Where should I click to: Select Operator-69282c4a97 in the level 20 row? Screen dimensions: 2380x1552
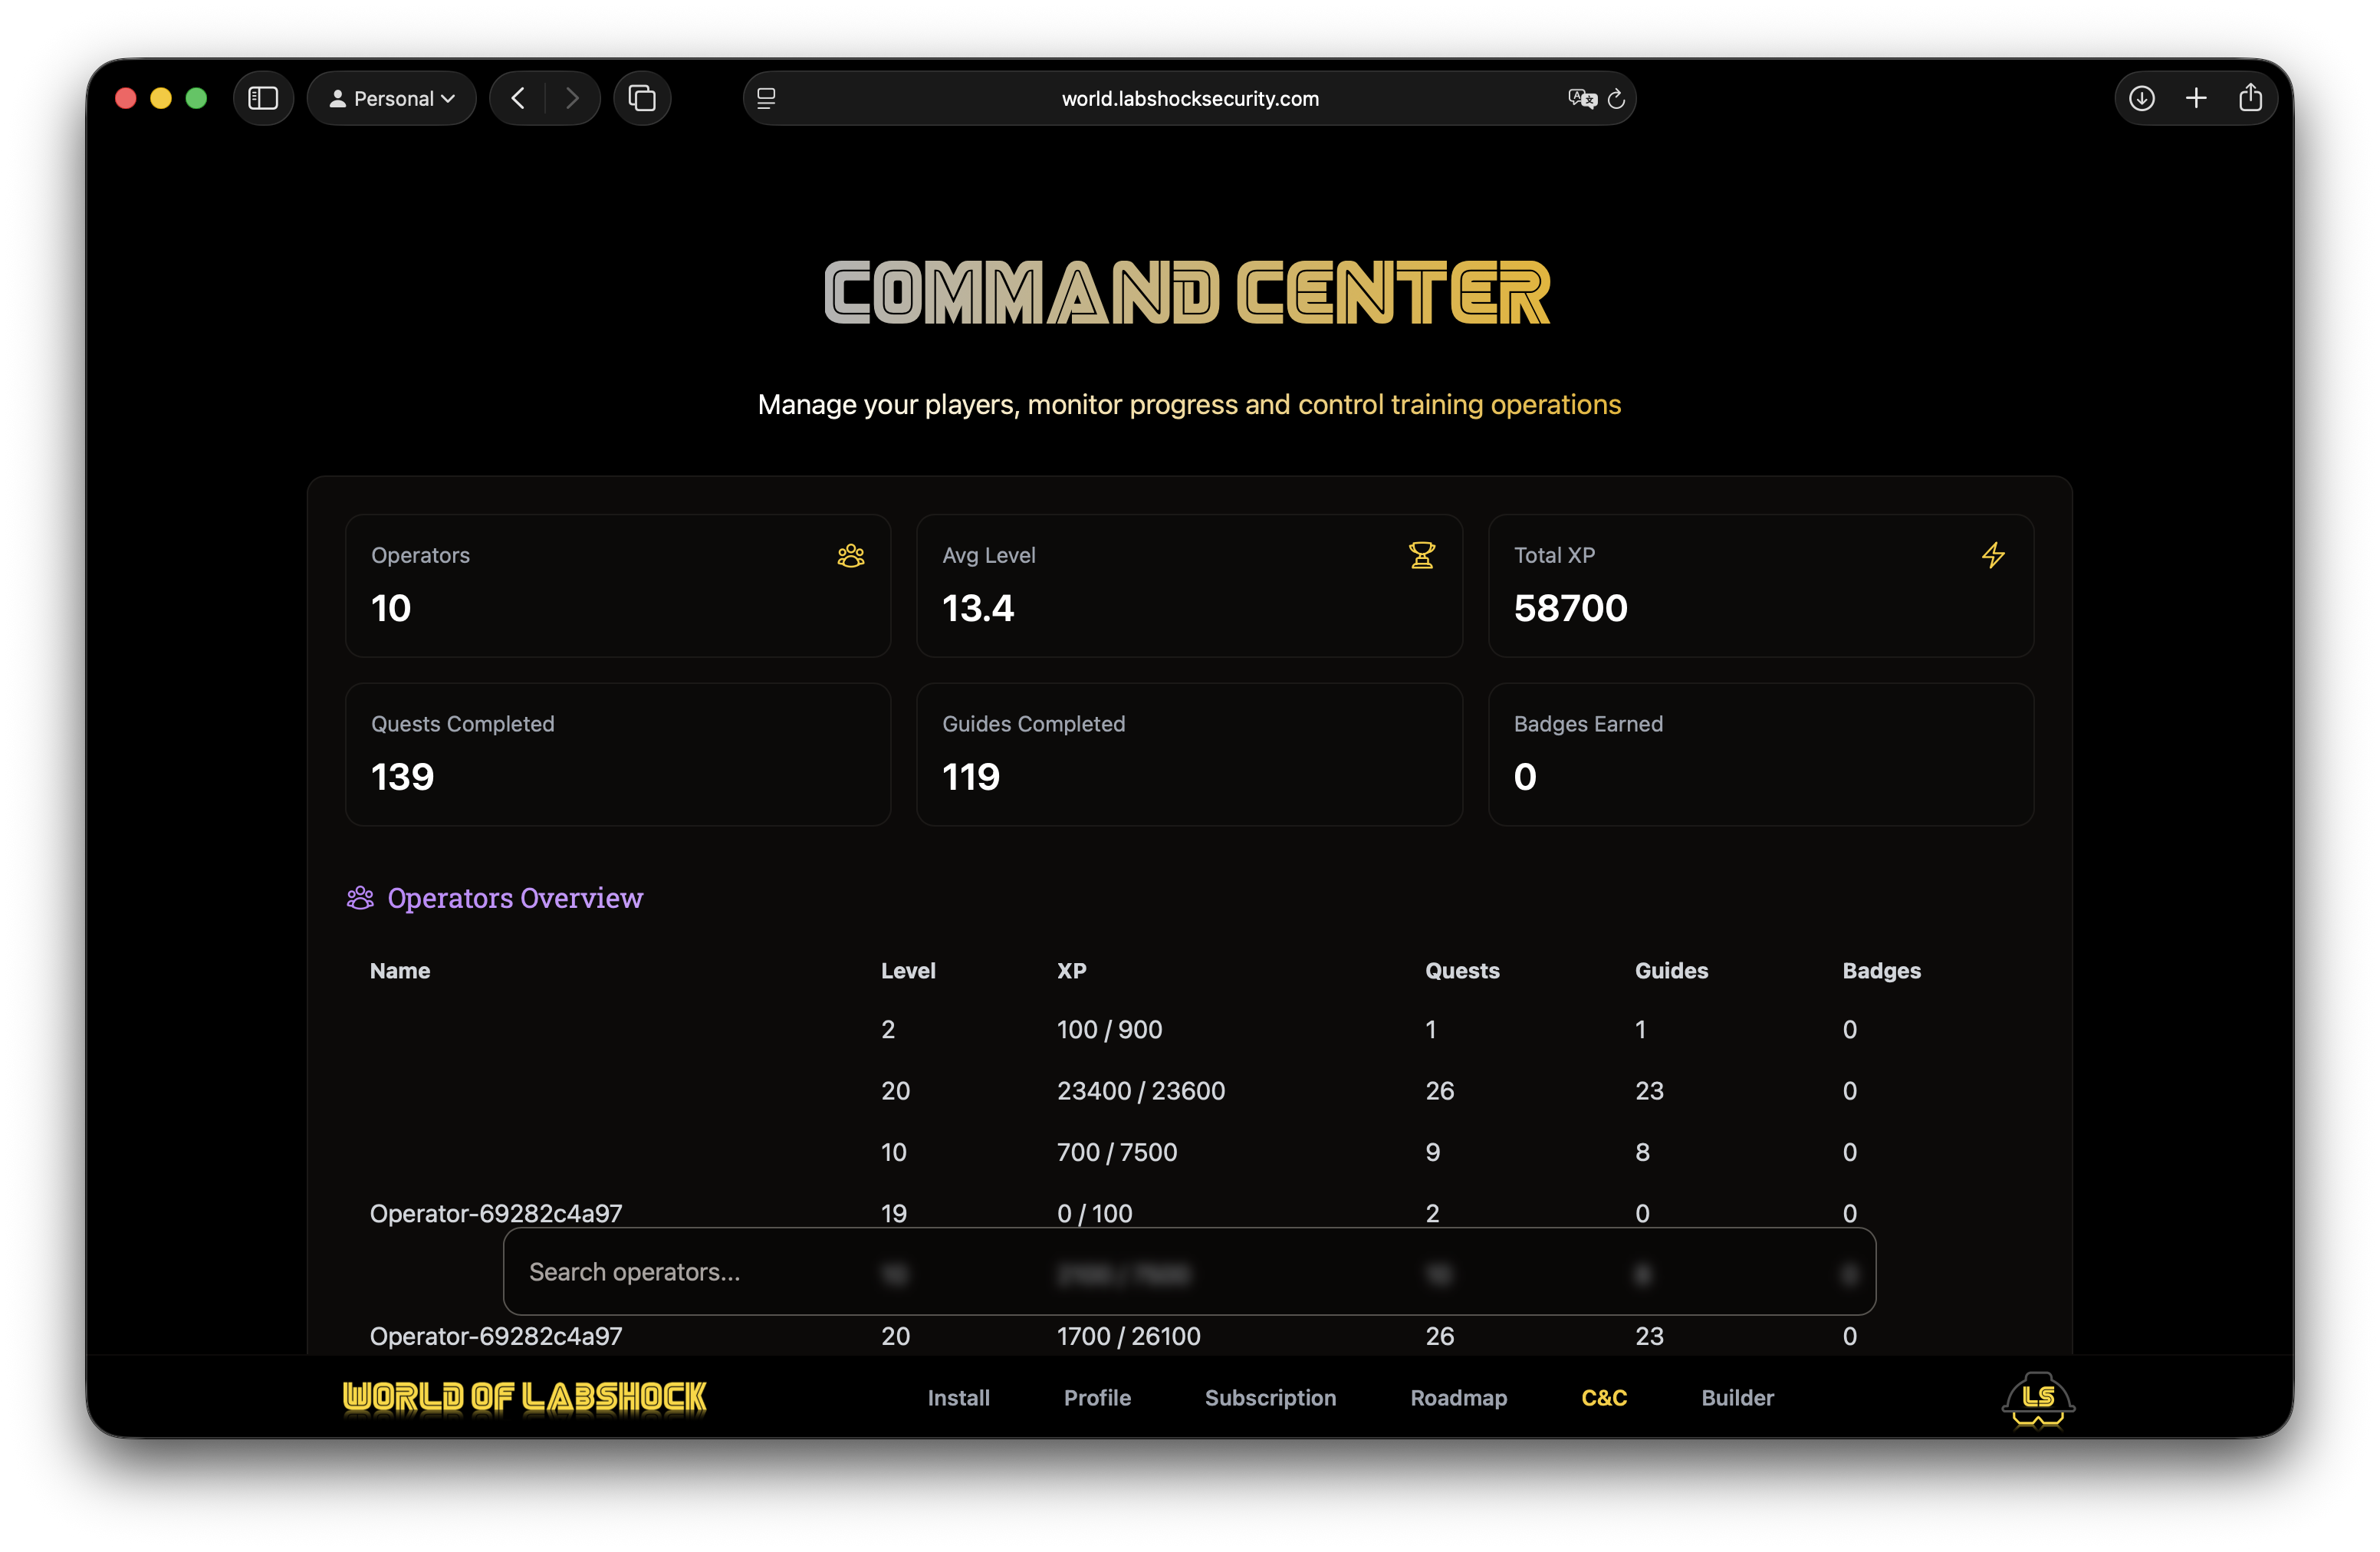(496, 1337)
